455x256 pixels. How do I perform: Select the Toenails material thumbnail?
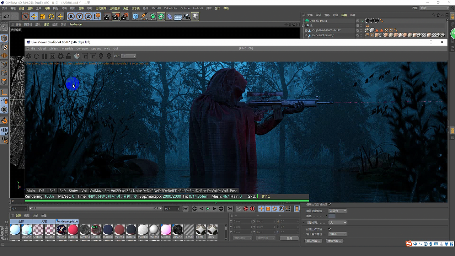point(189,231)
